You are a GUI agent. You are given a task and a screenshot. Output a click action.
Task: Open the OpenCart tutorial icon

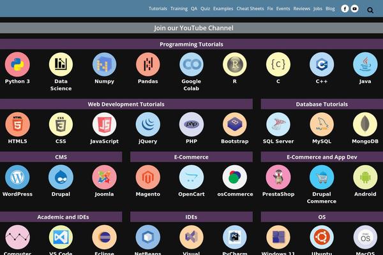(191, 177)
